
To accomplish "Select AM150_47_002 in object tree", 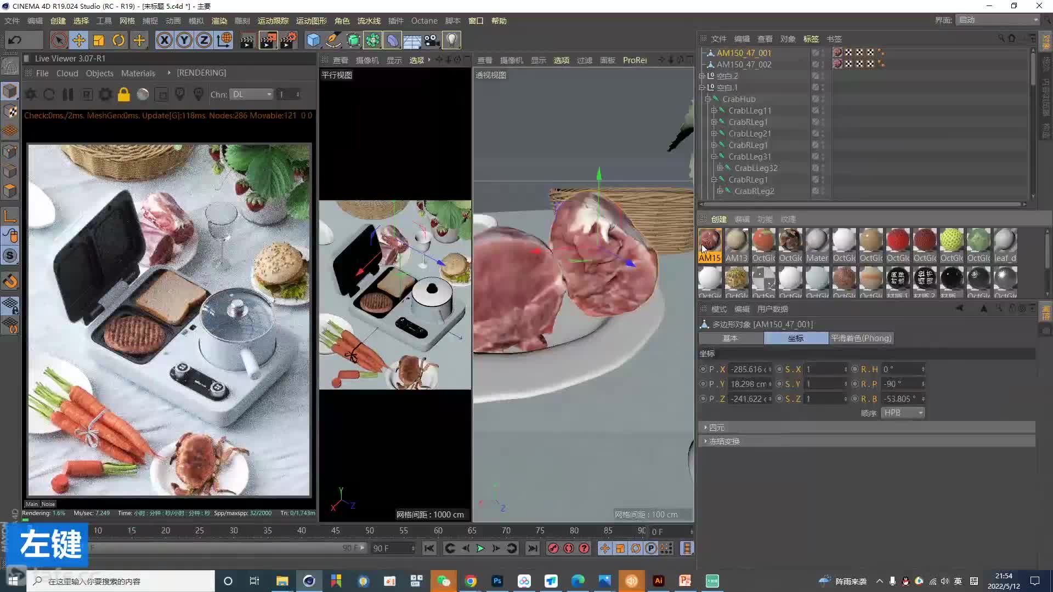I will [744, 64].
